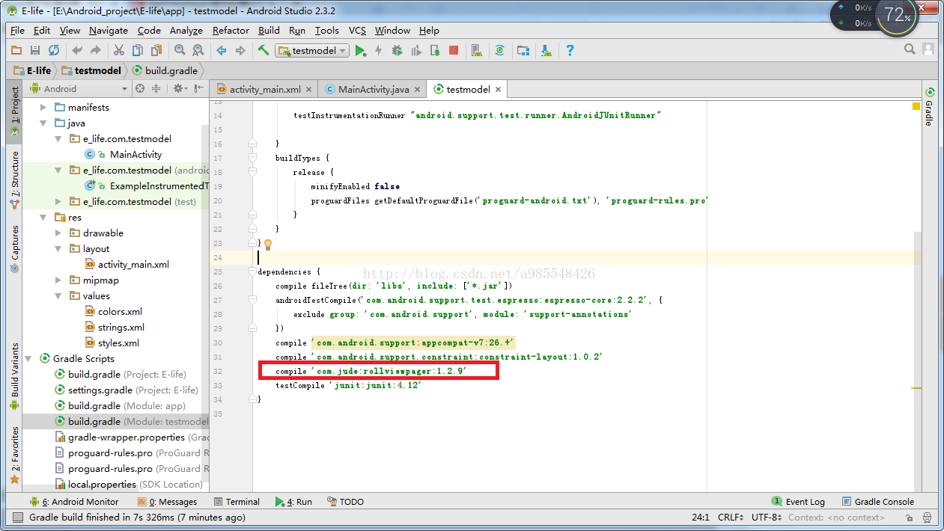Open the Build Variants side panel
Viewport: 944px width, 531px height.
coord(14,376)
